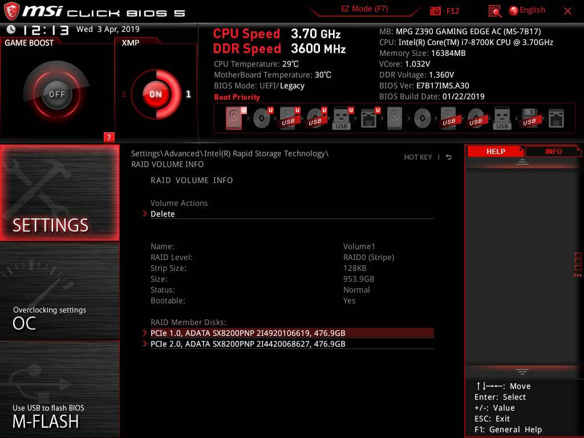
Task: Click the UEFI USB key boot icon
Action: point(343,118)
